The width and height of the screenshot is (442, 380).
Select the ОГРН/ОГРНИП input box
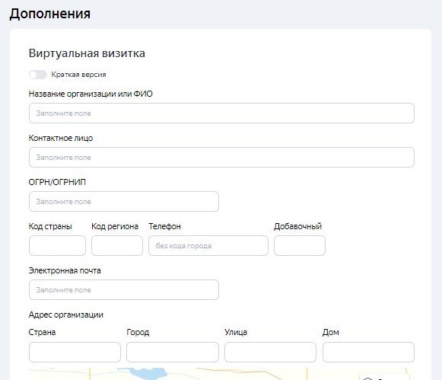(124, 202)
